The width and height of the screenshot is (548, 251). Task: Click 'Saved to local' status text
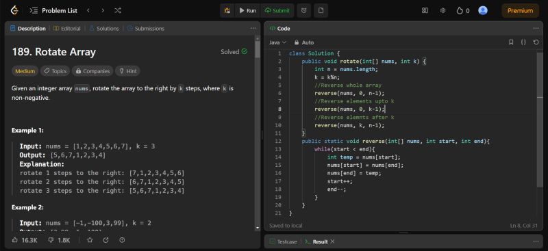pyautogui.click(x=286, y=226)
